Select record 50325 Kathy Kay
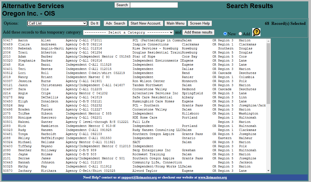311x182 pixels. click(134, 167)
